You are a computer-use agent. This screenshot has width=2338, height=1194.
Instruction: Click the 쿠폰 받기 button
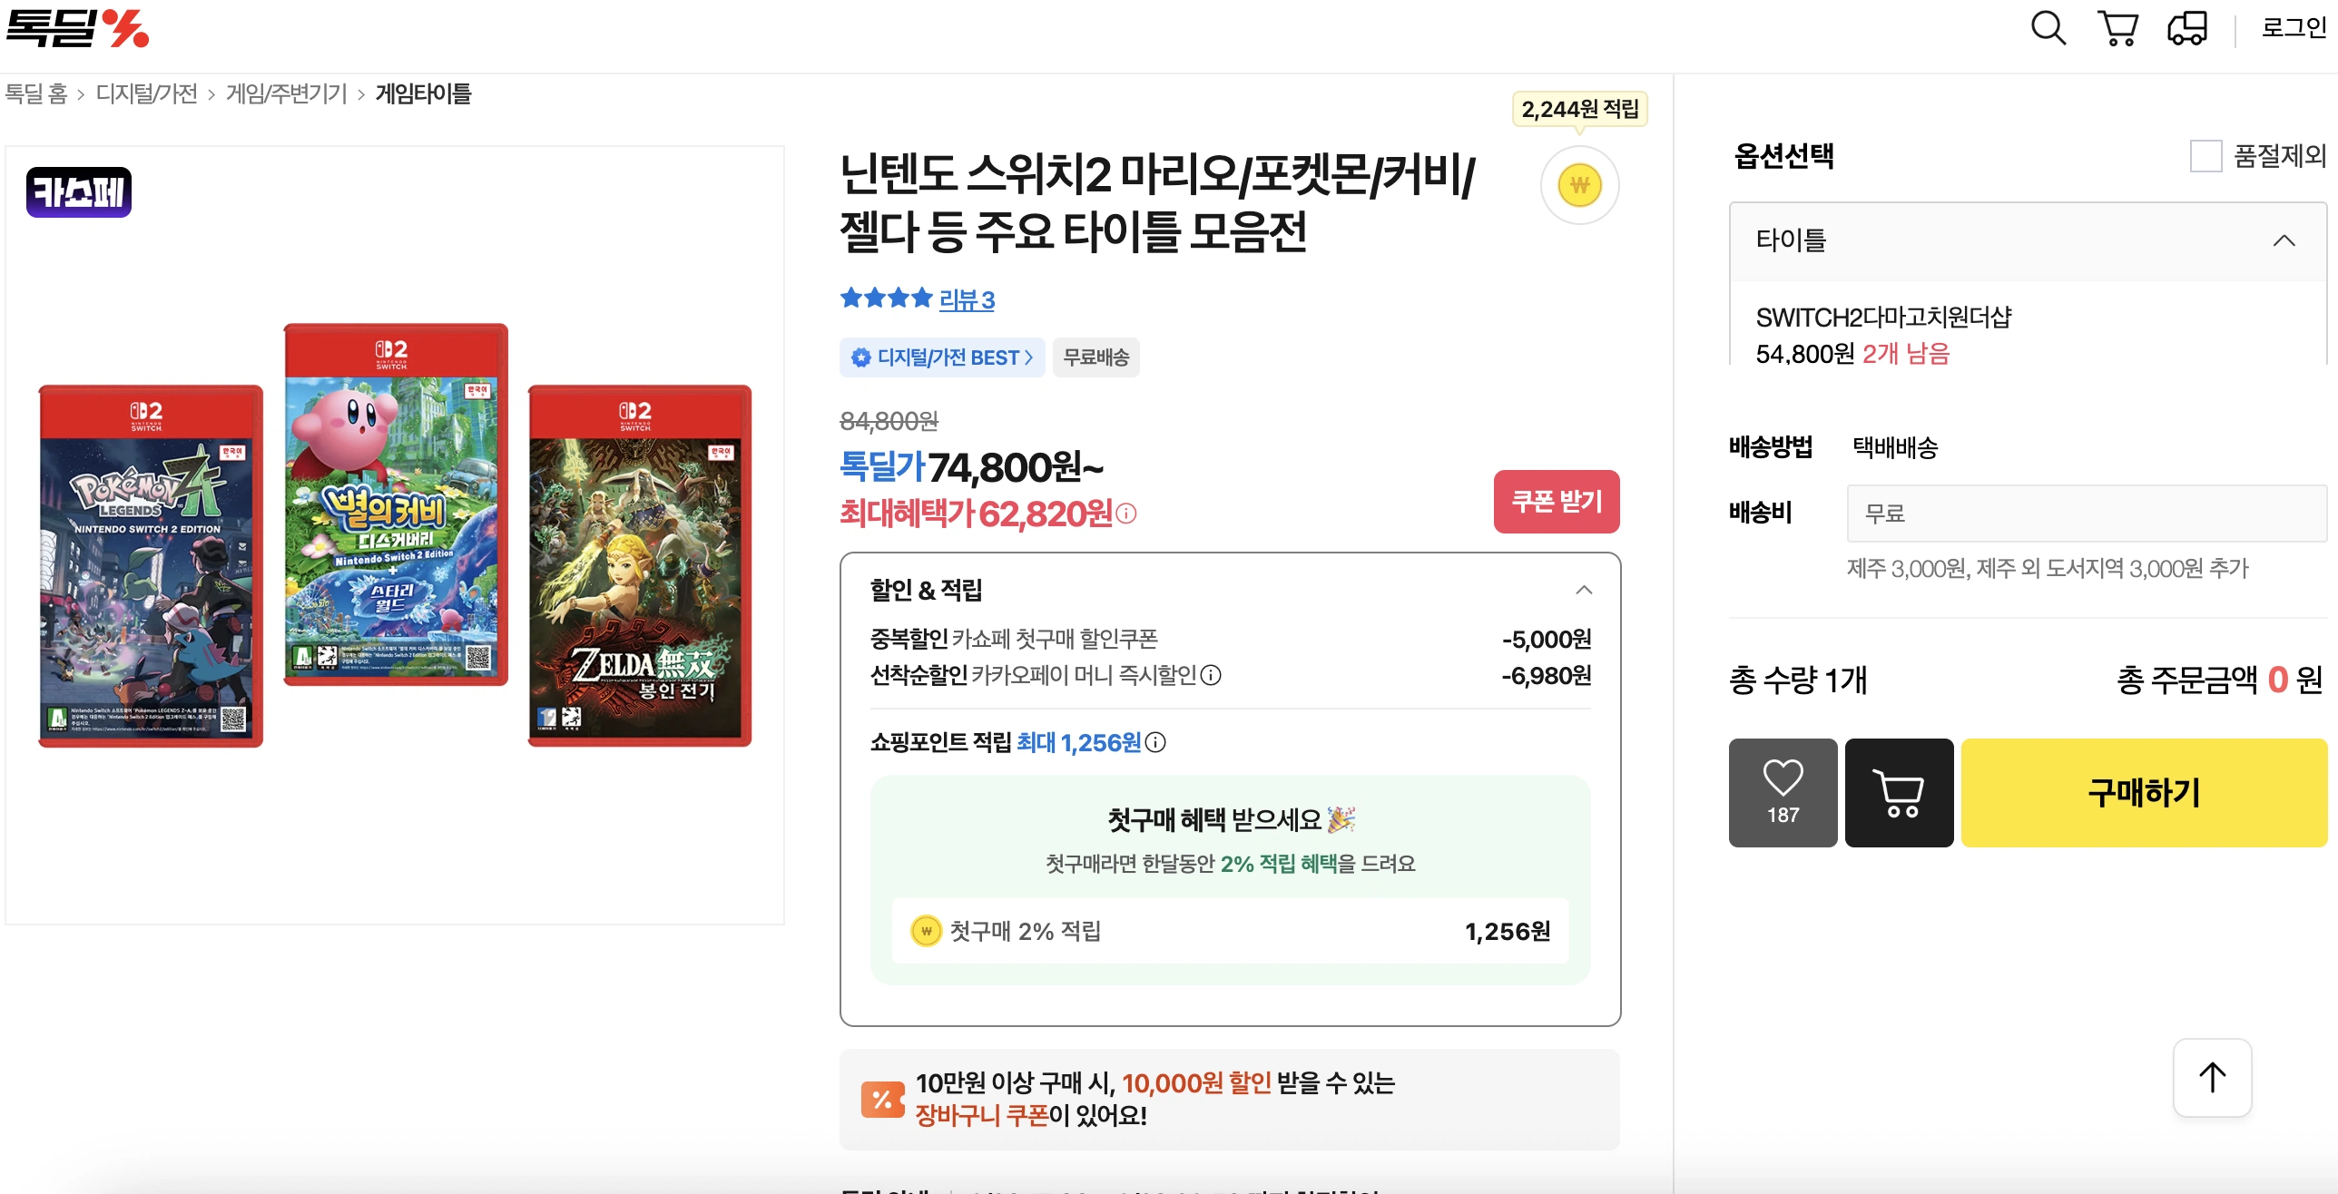[1556, 502]
